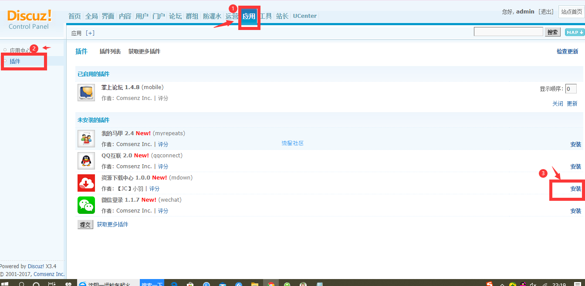Click the admin username at top right
Viewport: 585px width, 286px height.
click(x=525, y=12)
